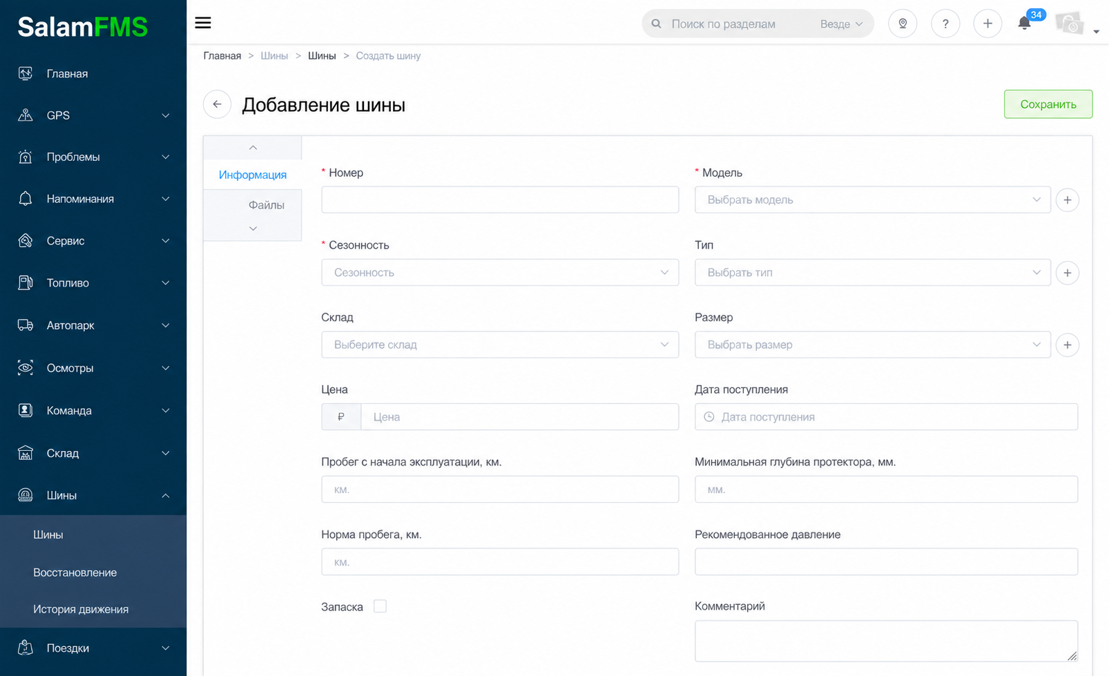Open notifications bell with 34 badge
Viewport: 1109px width, 676px height.
[1025, 23]
